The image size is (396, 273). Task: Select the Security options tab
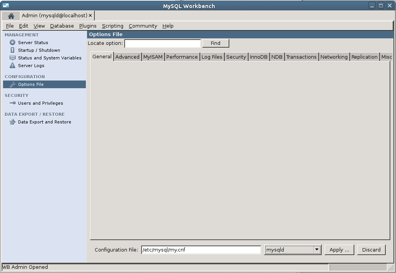tap(236, 57)
